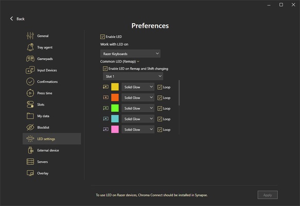Screen dimensions: 300x206
Task: Open the Slot 1 dropdown
Action: pyautogui.click(x=133, y=76)
